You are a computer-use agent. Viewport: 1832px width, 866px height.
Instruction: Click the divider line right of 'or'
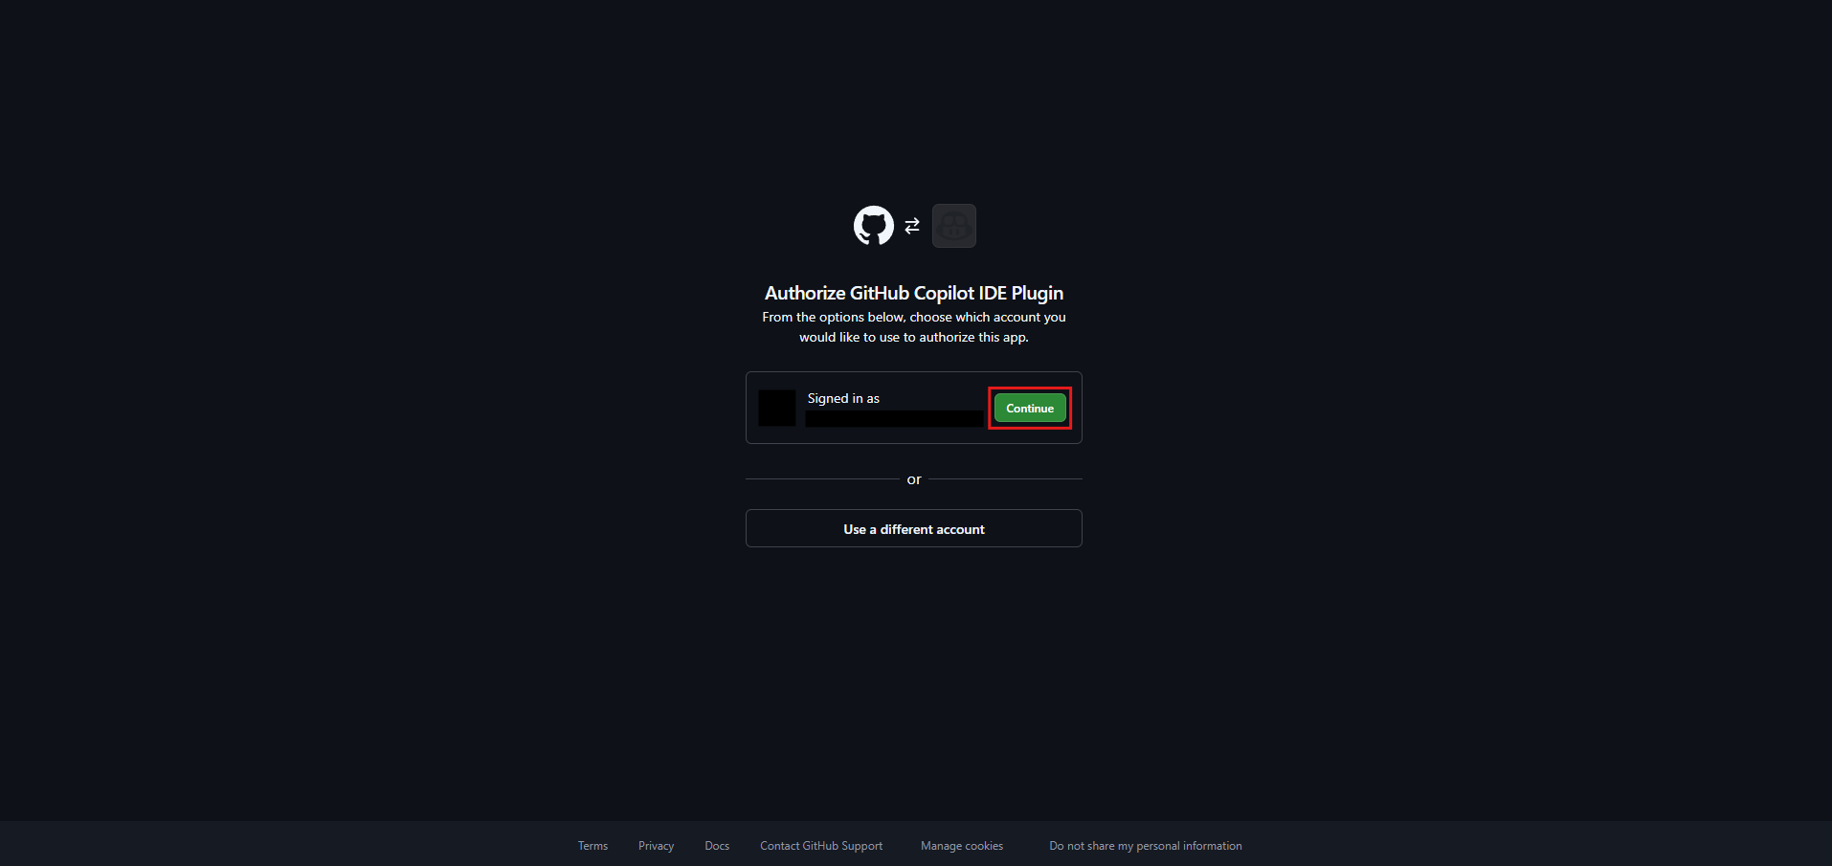(1005, 478)
